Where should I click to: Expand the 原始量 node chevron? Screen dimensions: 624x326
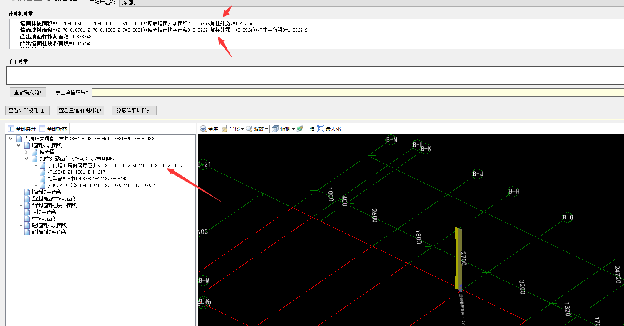pos(26,152)
